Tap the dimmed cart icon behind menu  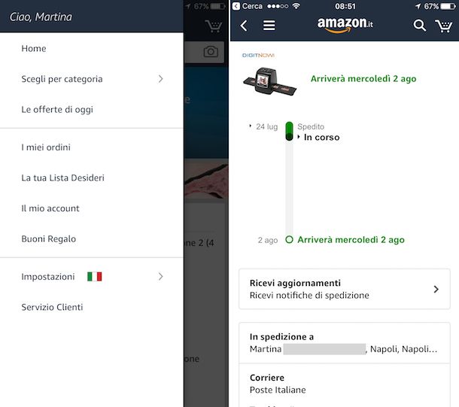214,26
